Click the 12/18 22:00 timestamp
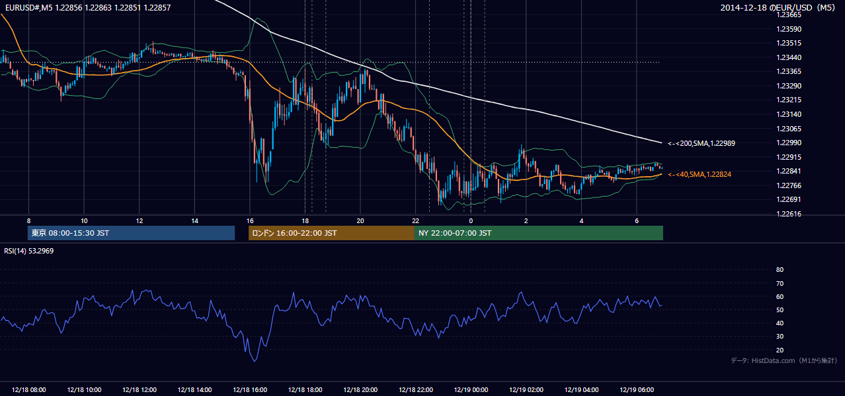 415,390
